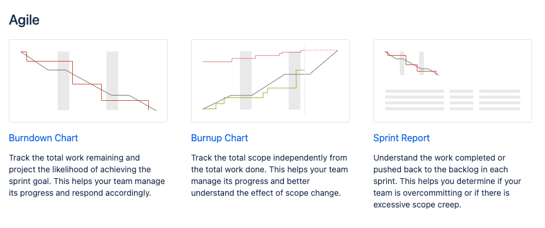Image resolution: width=545 pixels, height=228 pixels.
Task: Click the vertical marker line in Burnup preview
Action: pyautogui.click(x=305, y=80)
